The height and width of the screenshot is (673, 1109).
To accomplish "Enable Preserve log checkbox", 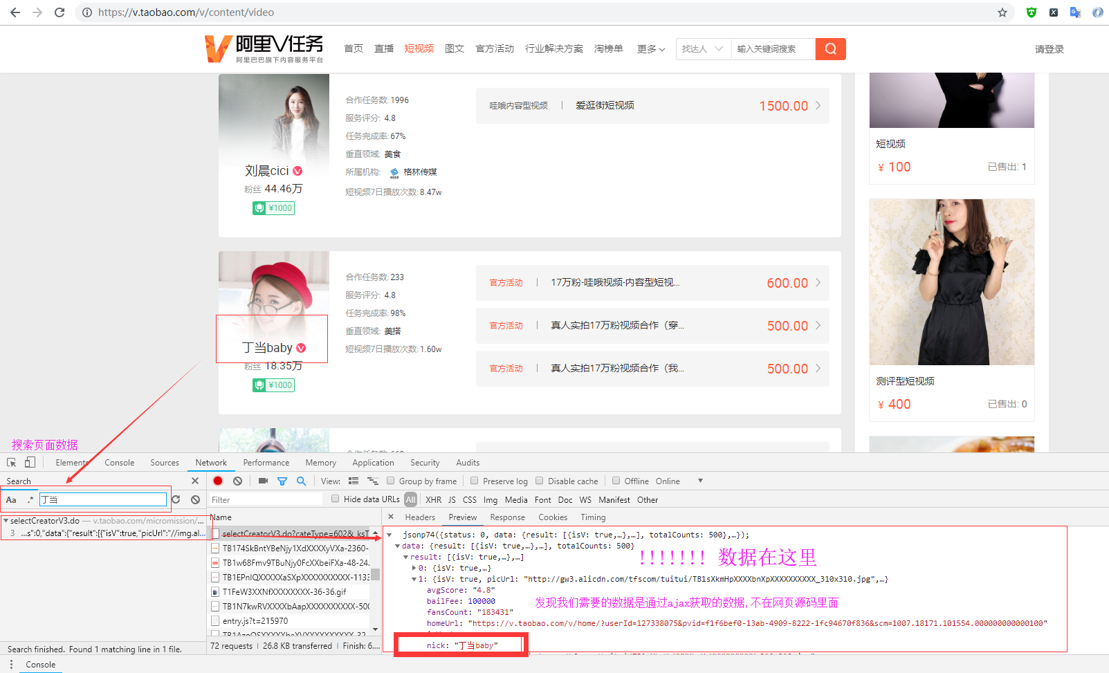I will (475, 481).
